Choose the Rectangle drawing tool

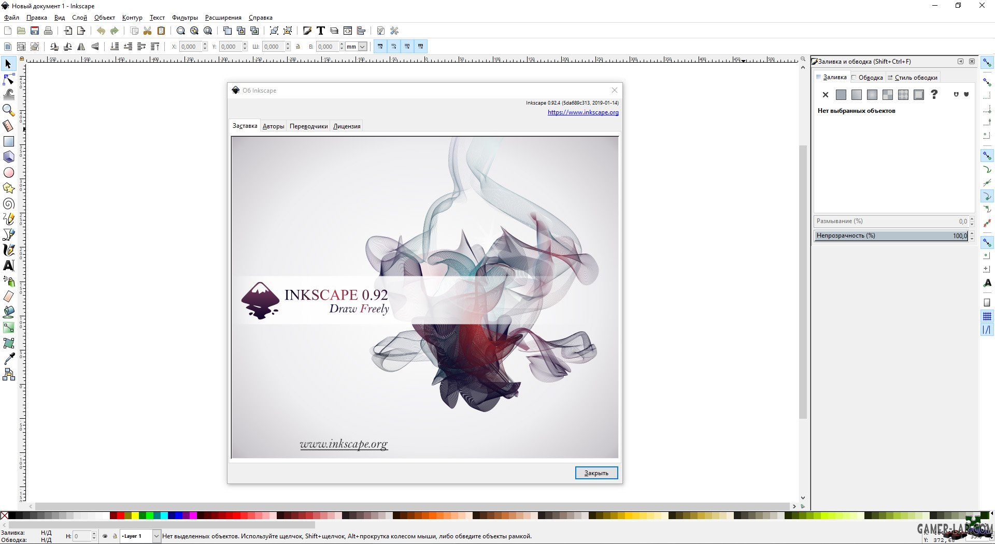click(x=8, y=141)
